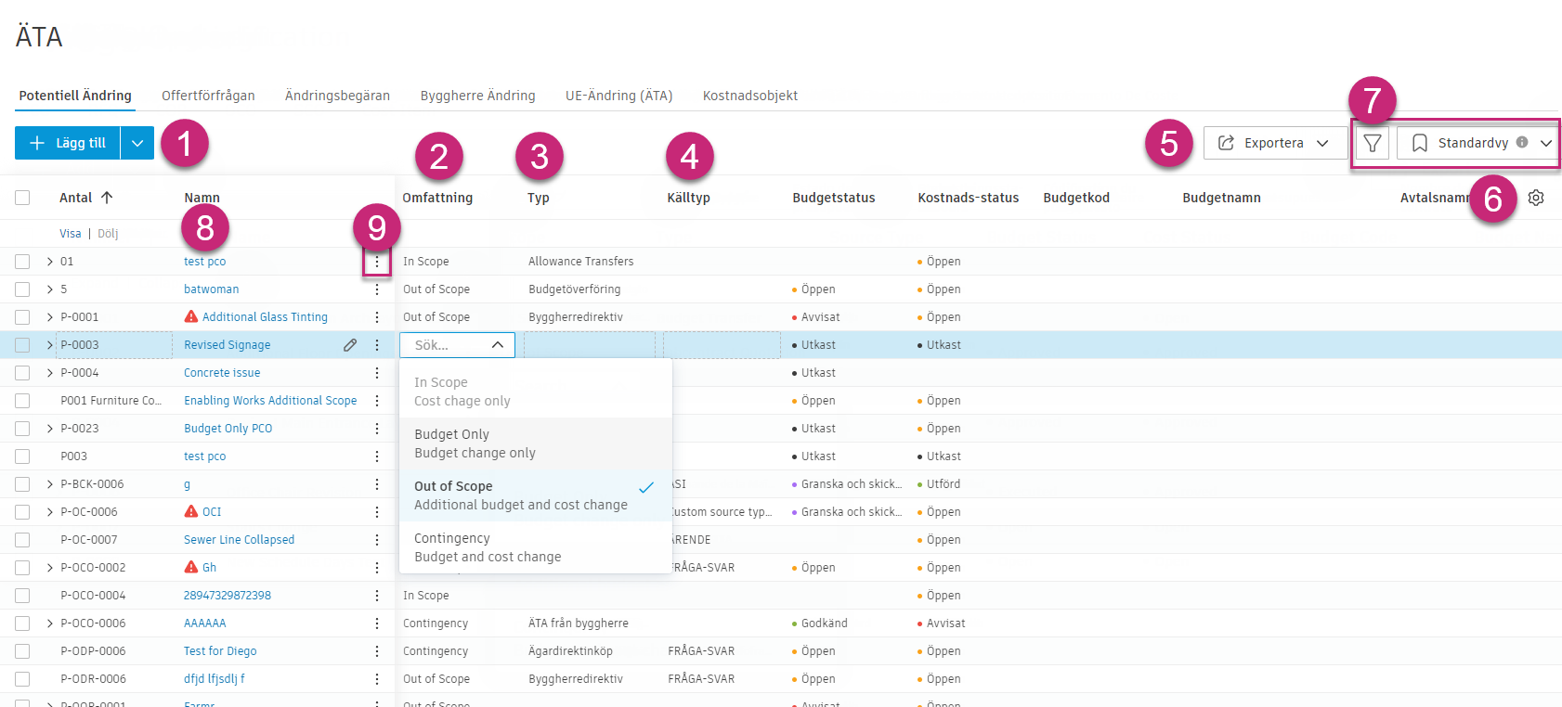Open the more menu for batwoman row
1562x707 pixels.
377,289
